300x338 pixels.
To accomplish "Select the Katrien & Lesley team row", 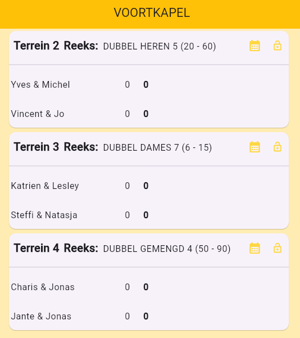I will 149,186.
